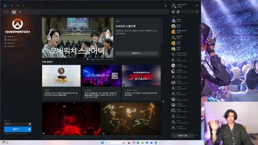Image resolution: width=258 pixels, height=145 pixels.
Task: Click the 자세히 보기 button
Action: (x=137, y=53)
